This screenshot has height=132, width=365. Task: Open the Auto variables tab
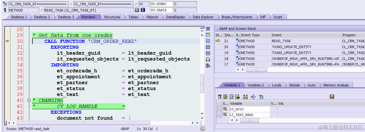click(x=312, y=85)
